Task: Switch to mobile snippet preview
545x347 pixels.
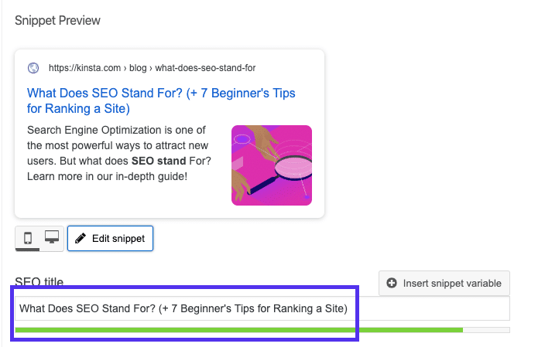Action: point(28,238)
